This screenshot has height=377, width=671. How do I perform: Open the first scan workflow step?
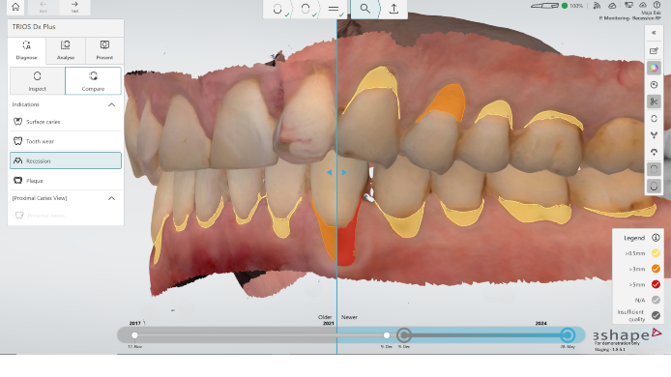[x=277, y=9]
